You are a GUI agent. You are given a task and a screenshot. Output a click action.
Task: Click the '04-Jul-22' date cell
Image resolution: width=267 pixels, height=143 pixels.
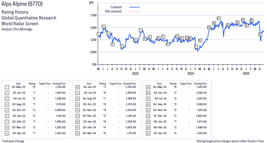pyautogui.click(x=19, y=99)
